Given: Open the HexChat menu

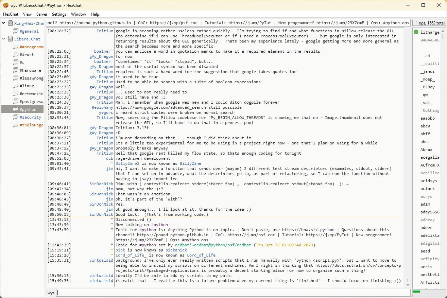Looking at the screenshot, I should tap(11, 14).
